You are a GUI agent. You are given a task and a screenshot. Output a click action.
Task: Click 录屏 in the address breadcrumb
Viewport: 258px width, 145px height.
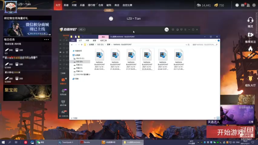coord(108,44)
